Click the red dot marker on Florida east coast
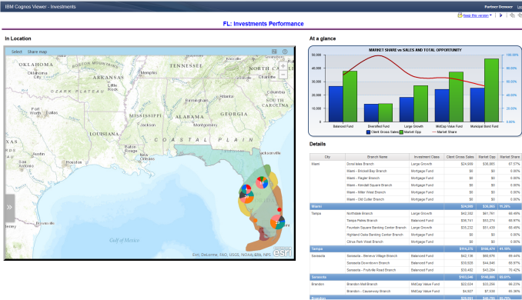The image size is (522, 300). pos(279,209)
